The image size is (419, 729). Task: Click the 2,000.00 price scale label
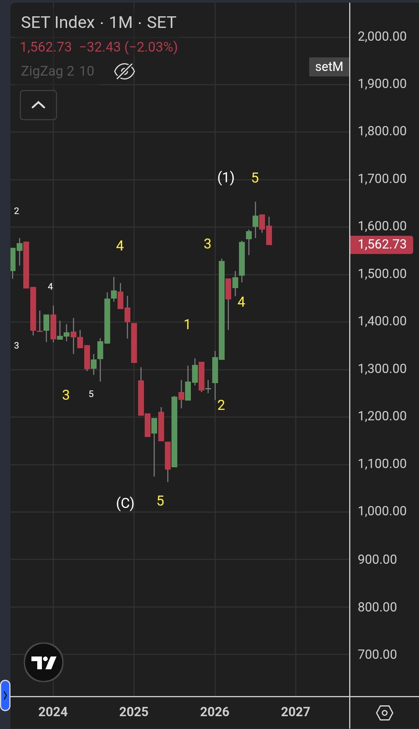382,36
